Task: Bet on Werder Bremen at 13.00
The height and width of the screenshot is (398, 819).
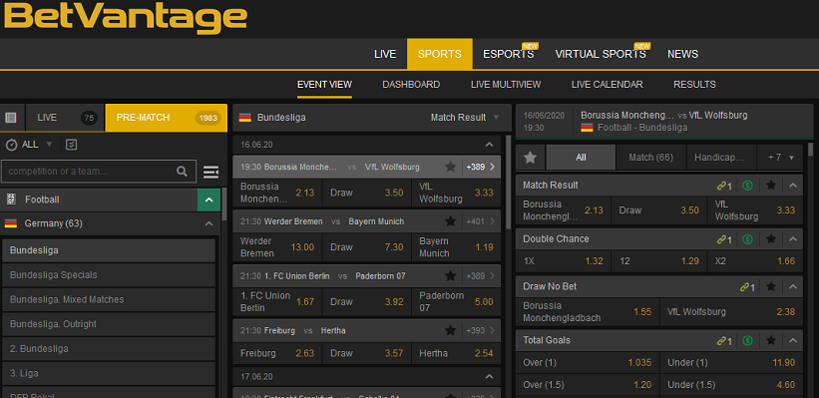Action: [277, 247]
